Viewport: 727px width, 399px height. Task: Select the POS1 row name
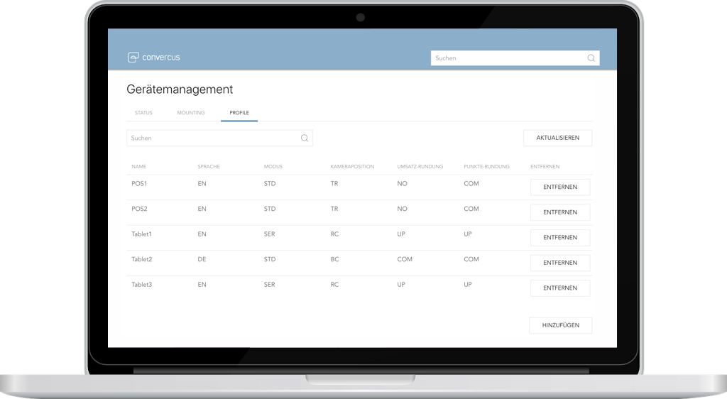pos(139,183)
